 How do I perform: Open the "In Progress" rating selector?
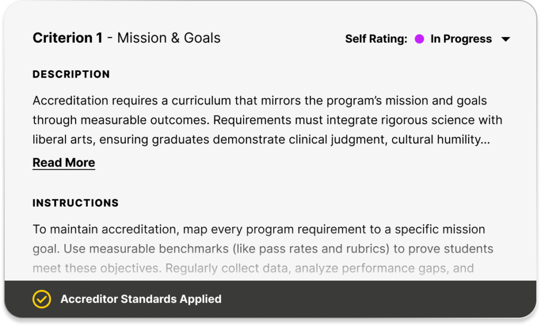coord(461,39)
